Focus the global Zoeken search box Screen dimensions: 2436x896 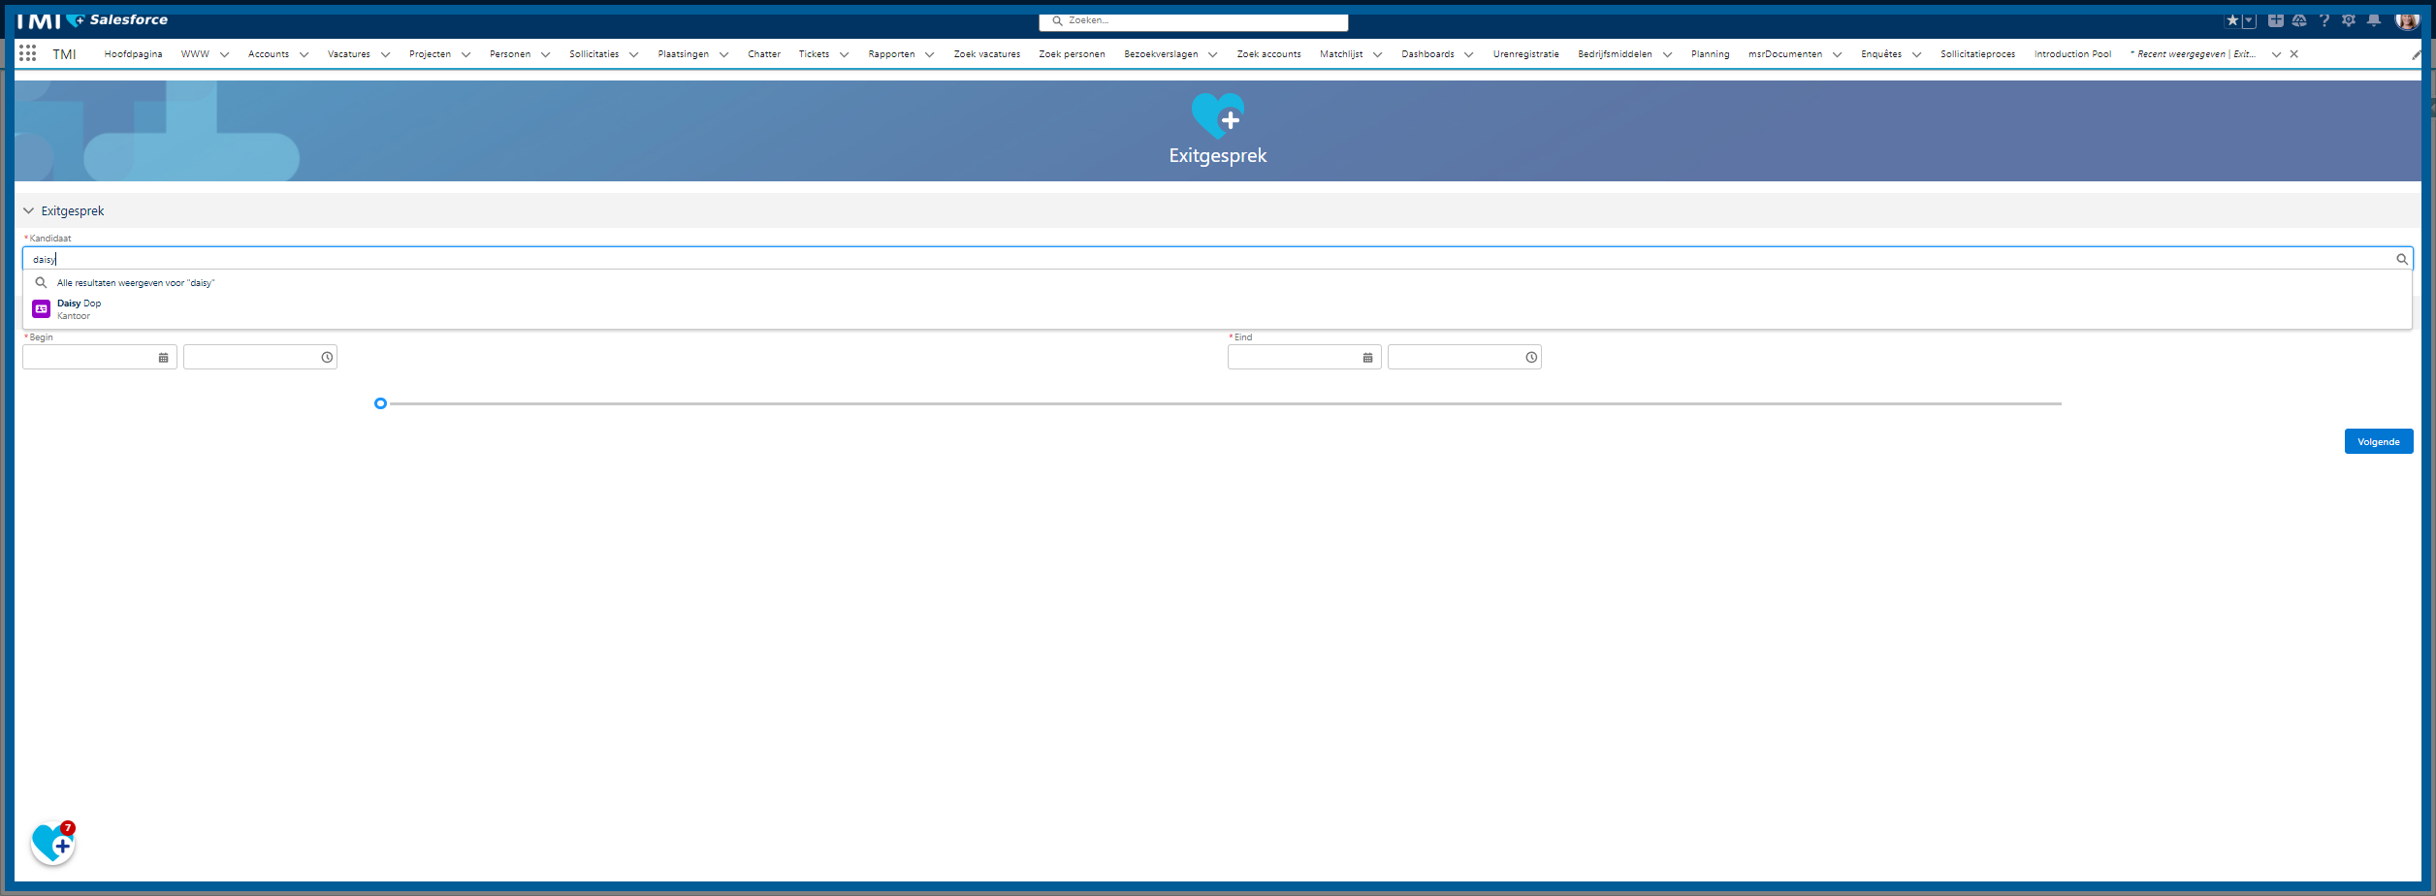pyautogui.click(x=1194, y=20)
